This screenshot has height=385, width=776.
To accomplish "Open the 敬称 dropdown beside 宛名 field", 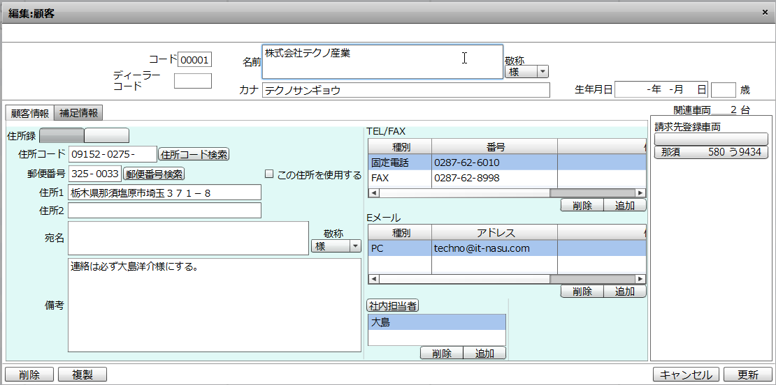I will point(355,246).
